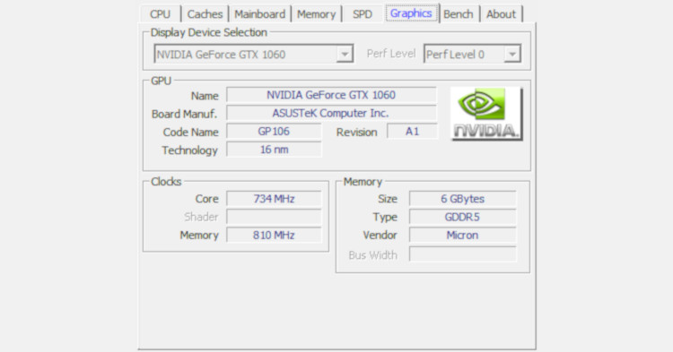Go to the Memory tab
673x352 pixels.
click(x=317, y=14)
